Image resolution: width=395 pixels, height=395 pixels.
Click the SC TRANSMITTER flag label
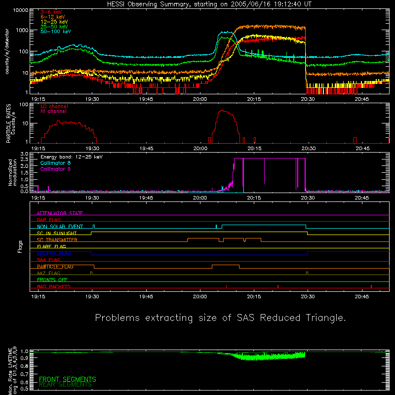(57, 239)
